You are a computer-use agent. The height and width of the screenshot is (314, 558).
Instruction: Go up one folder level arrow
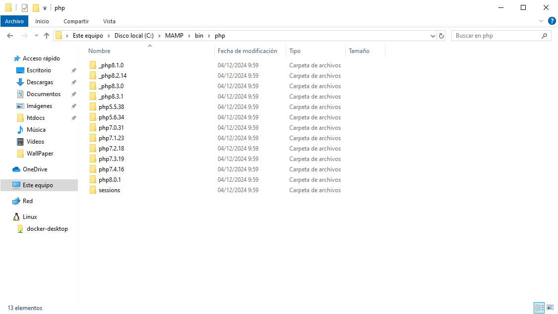(47, 36)
